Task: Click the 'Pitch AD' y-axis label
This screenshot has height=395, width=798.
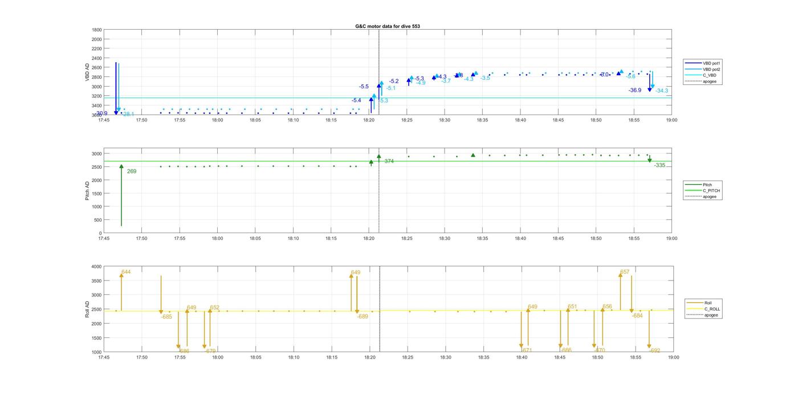Action: click(88, 191)
